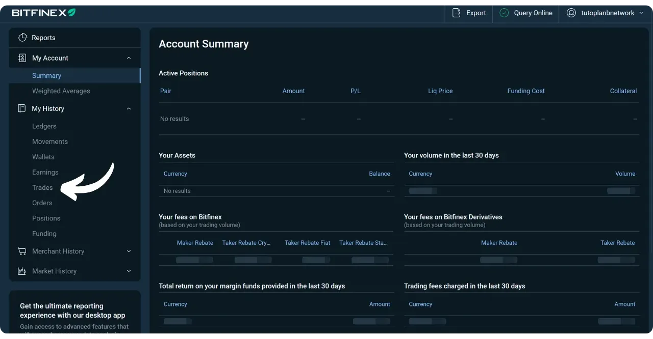This screenshot has width=653, height=339.
Task: Open the Ledgers history page
Action: [x=44, y=126]
